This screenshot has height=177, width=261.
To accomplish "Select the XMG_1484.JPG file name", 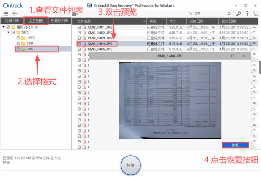I will coord(100,44).
